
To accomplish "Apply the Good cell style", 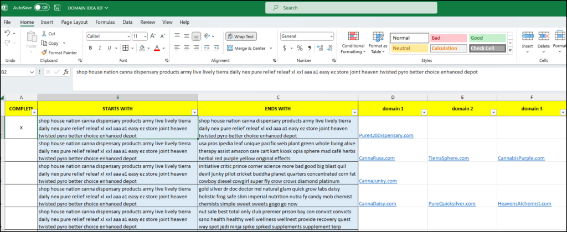I will pos(487,38).
